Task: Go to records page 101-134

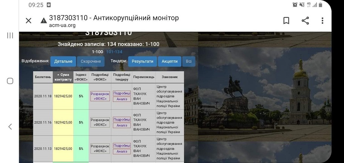Action: 114,52
